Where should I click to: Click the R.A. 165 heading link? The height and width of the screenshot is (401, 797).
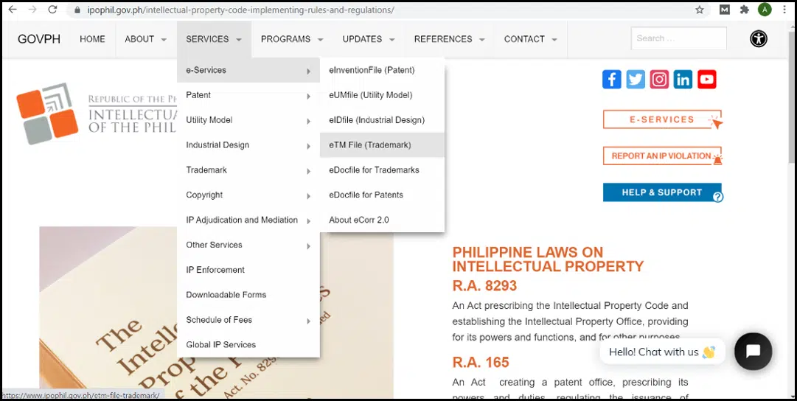(x=480, y=363)
